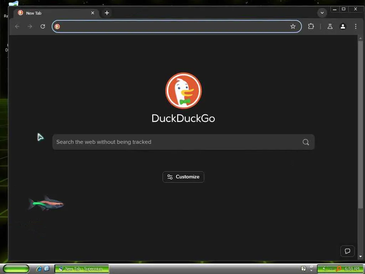The height and width of the screenshot is (274, 365).
Task: Click the second quick launch icon
Action: click(x=47, y=269)
